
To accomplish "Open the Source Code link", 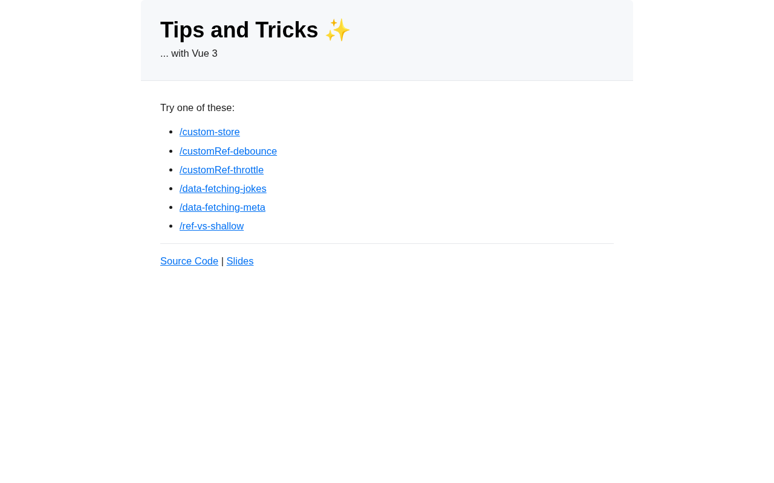I will pyautogui.click(x=189, y=261).
